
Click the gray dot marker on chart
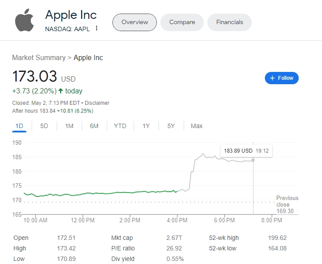click(x=253, y=160)
